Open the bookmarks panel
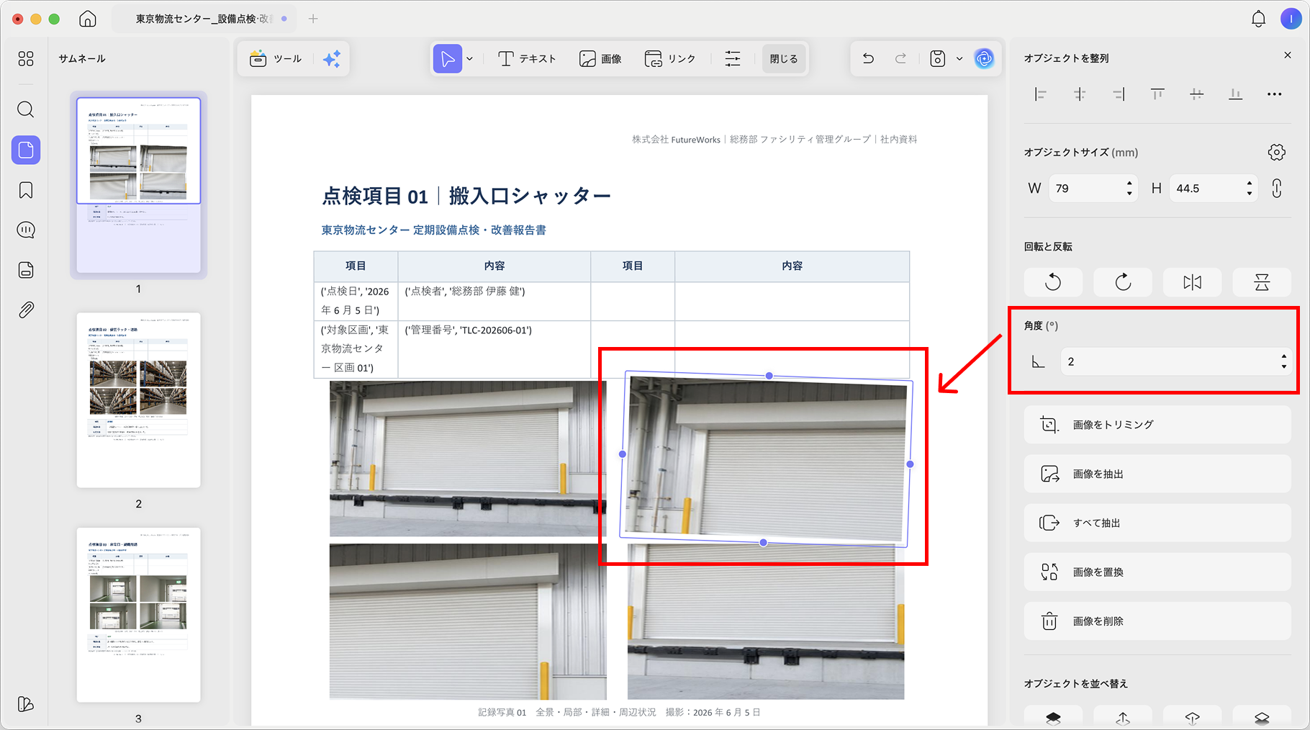 pos(26,190)
